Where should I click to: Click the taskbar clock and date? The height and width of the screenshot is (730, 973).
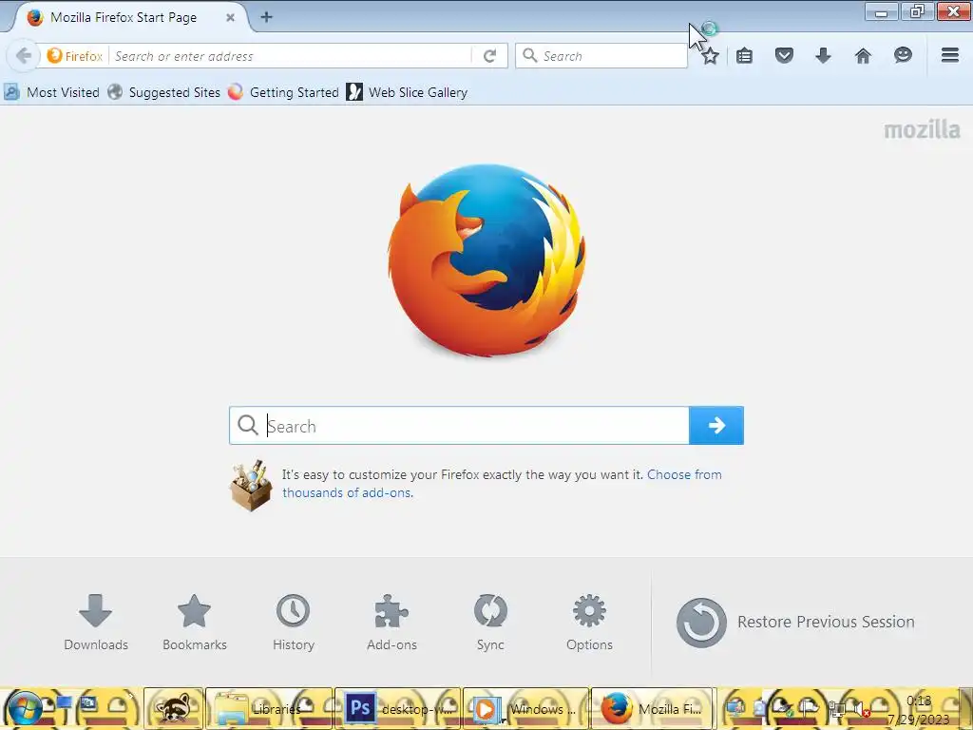(919, 710)
